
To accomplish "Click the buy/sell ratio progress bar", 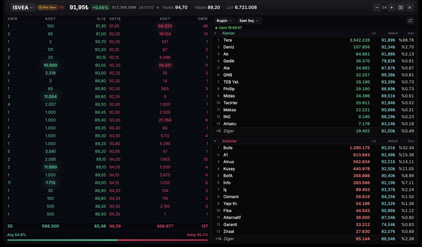I will [108, 240].
